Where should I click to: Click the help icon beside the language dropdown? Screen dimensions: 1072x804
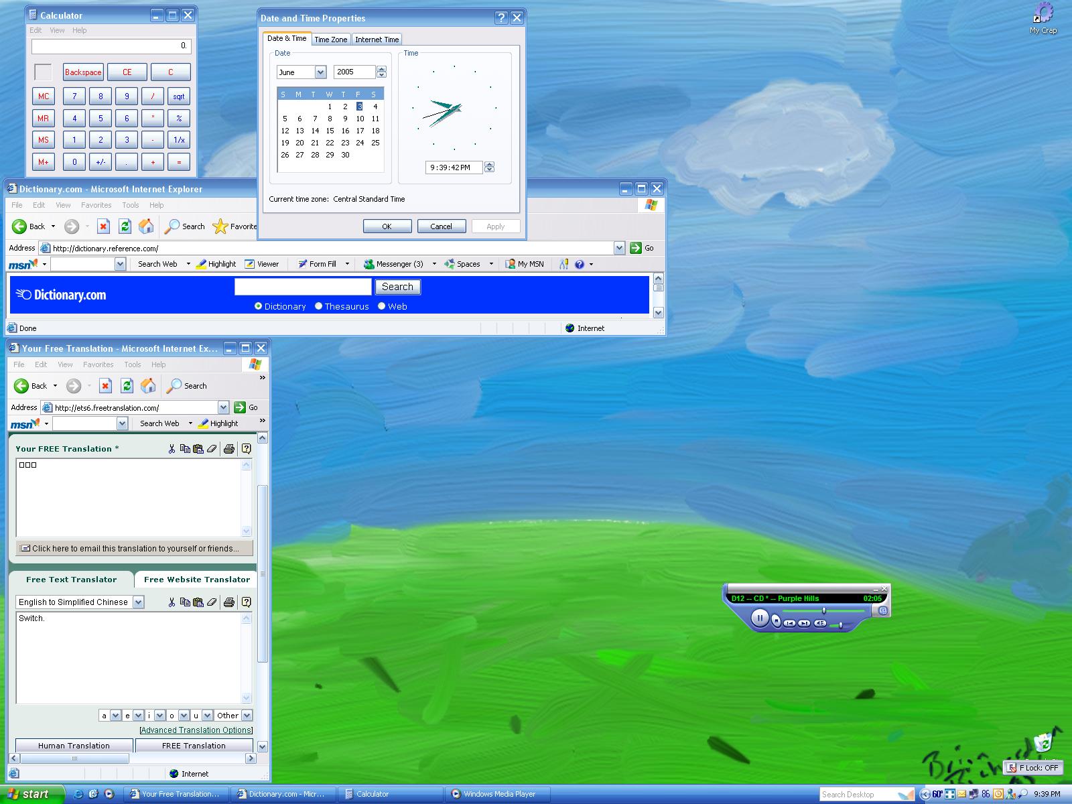pos(247,602)
